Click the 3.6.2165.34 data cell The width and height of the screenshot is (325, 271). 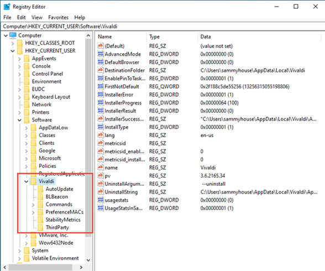coord(213,176)
